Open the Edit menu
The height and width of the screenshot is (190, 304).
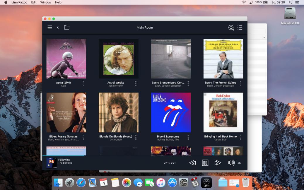coord(34,2)
